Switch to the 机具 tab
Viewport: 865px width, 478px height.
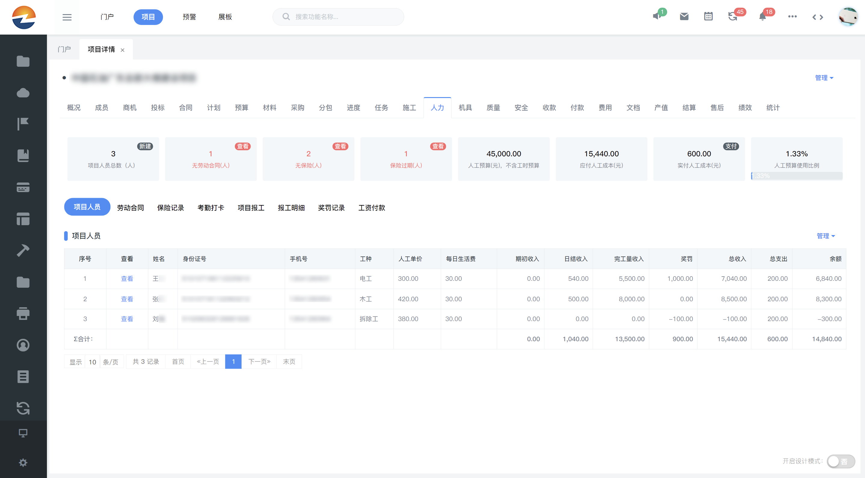pos(465,108)
